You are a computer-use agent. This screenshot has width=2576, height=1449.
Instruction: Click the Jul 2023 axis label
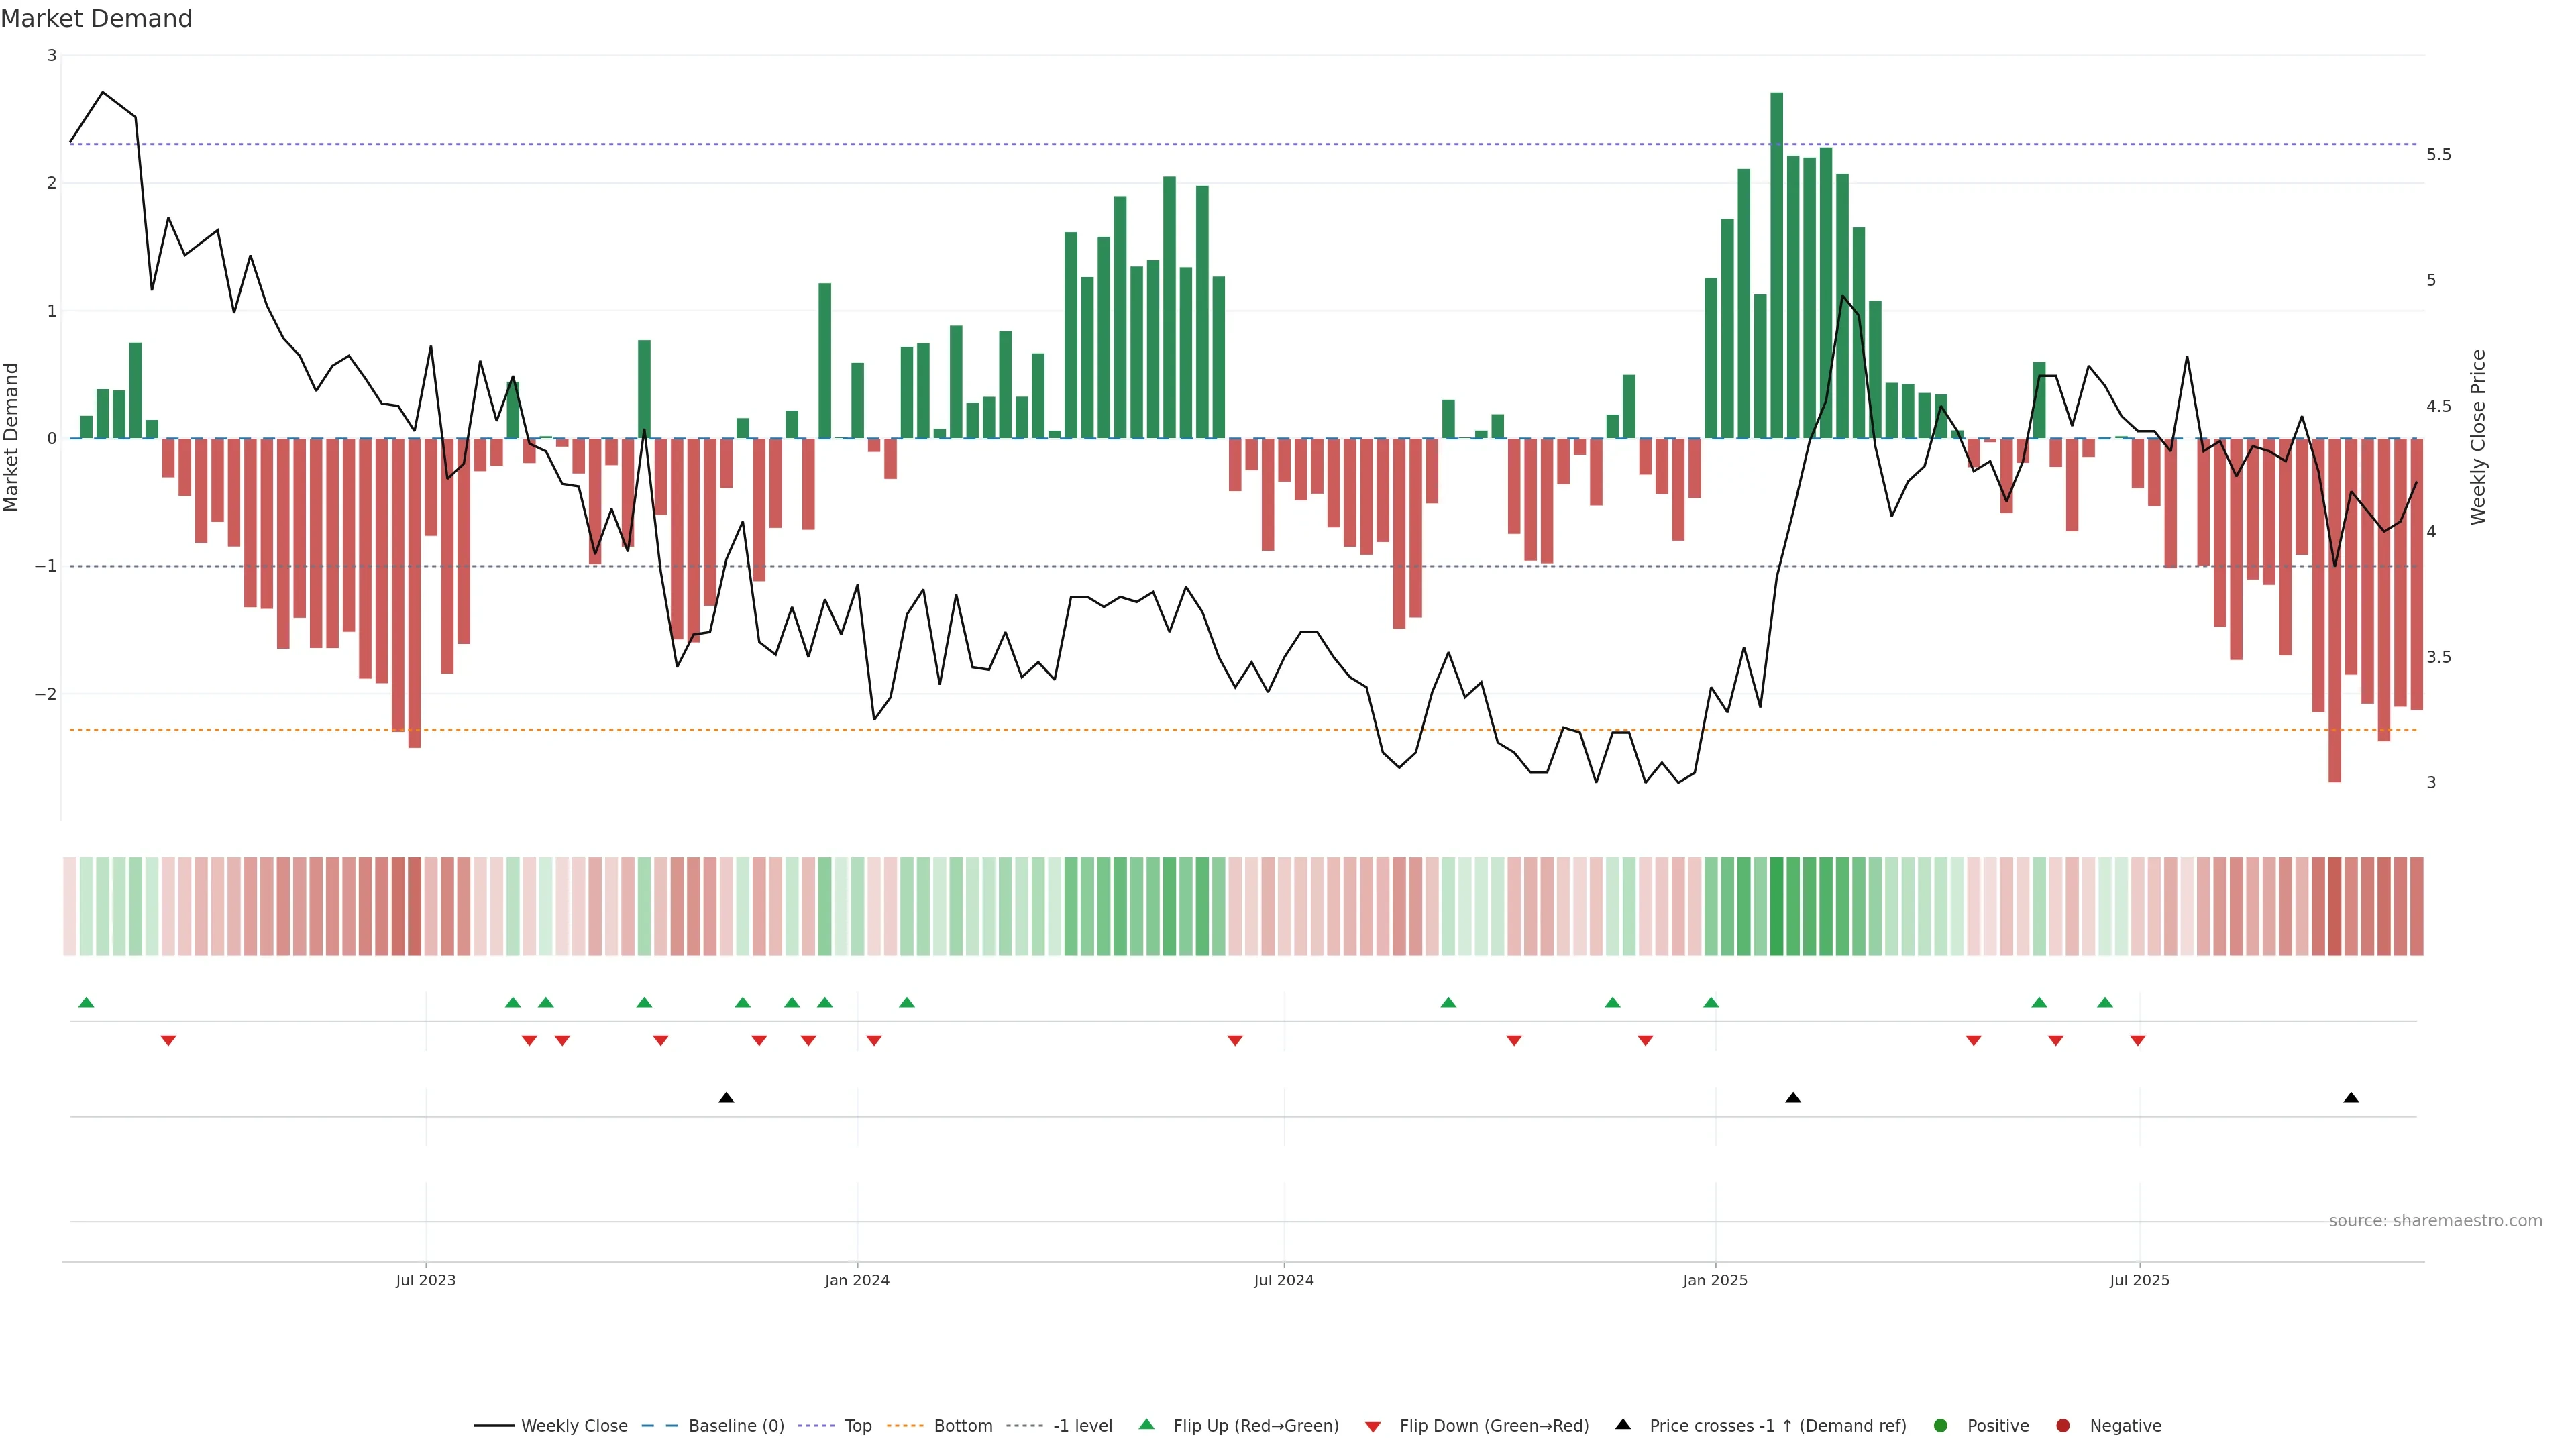425,1280
